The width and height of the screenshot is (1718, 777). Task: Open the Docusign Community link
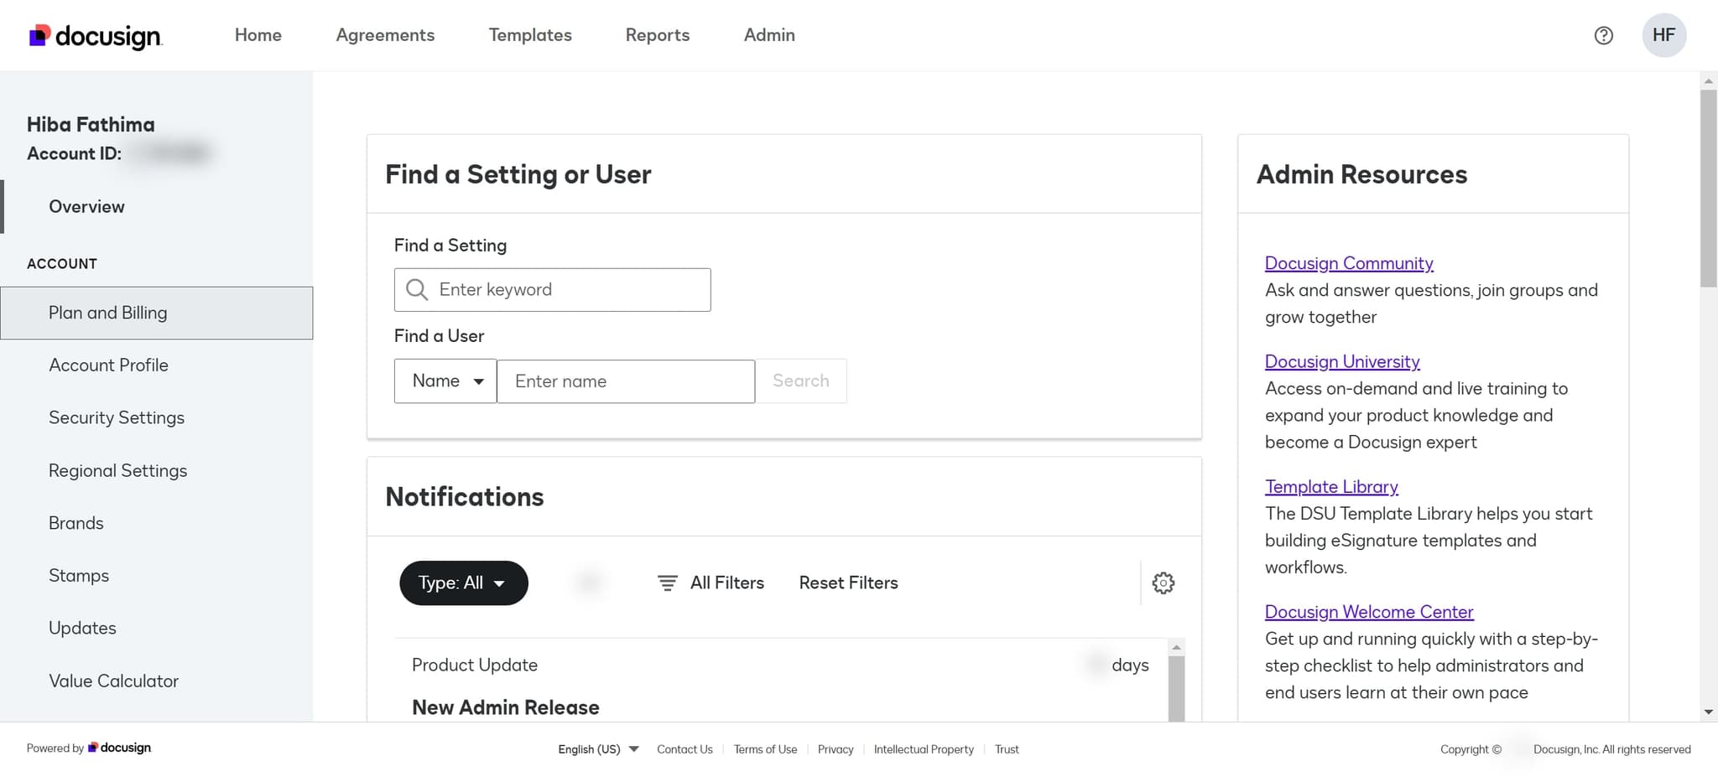point(1348,262)
